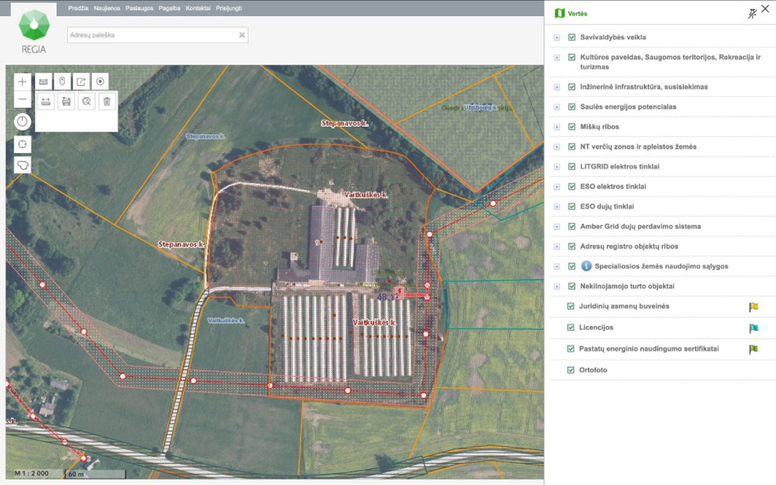Uncheck the Miškų ribos layer checkbox
This screenshot has height=485, width=776.
572,127
